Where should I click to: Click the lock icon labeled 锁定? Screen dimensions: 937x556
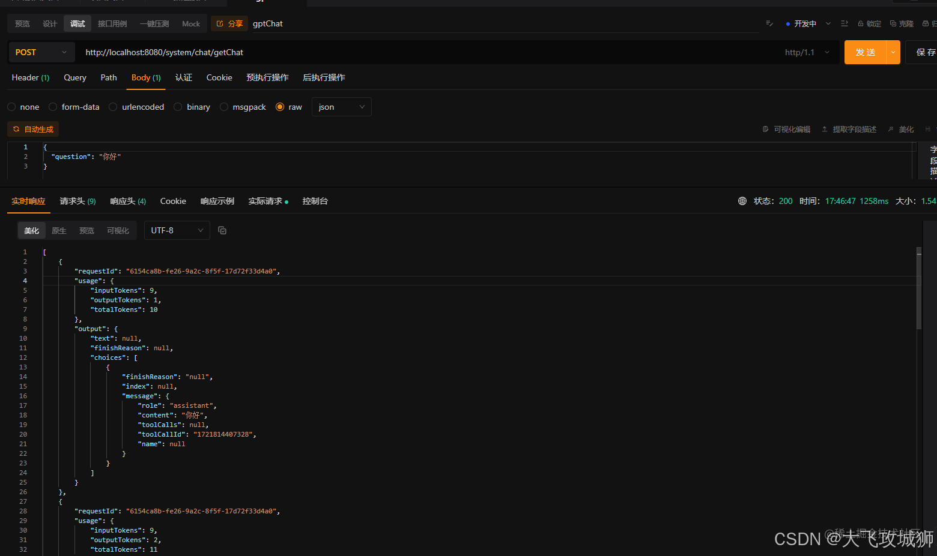tap(869, 23)
